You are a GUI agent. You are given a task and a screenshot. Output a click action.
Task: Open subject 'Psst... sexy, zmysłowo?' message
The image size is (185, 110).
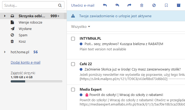[x=124, y=44]
